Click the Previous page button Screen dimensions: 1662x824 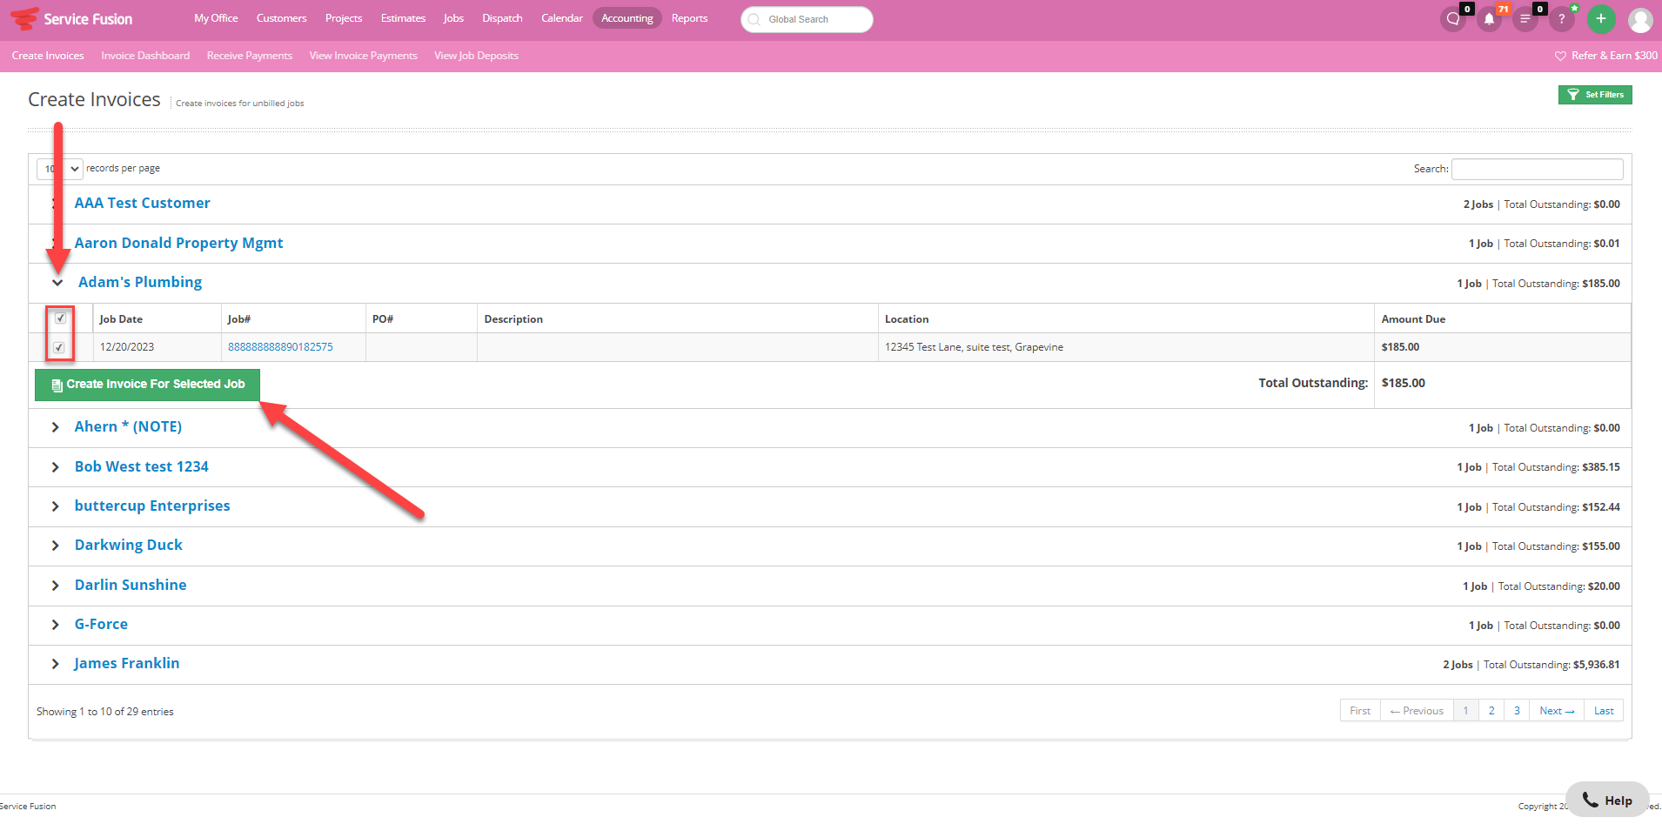click(x=1417, y=711)
